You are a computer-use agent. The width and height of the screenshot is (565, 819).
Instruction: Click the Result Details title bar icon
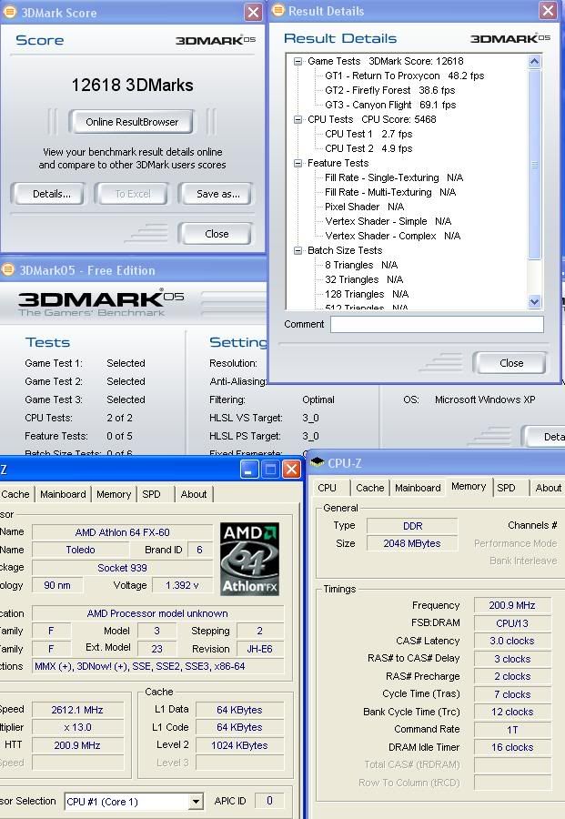coord(278,10)
